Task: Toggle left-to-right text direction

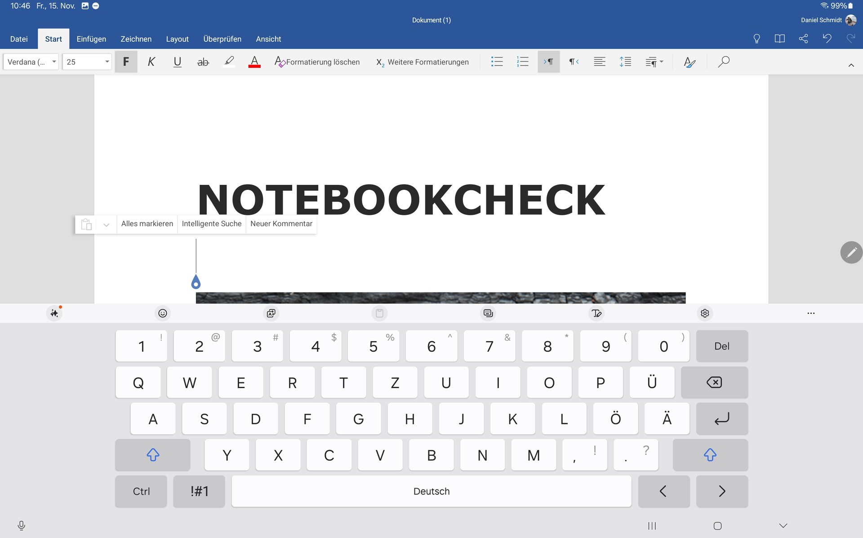Action: pos(548,61)
